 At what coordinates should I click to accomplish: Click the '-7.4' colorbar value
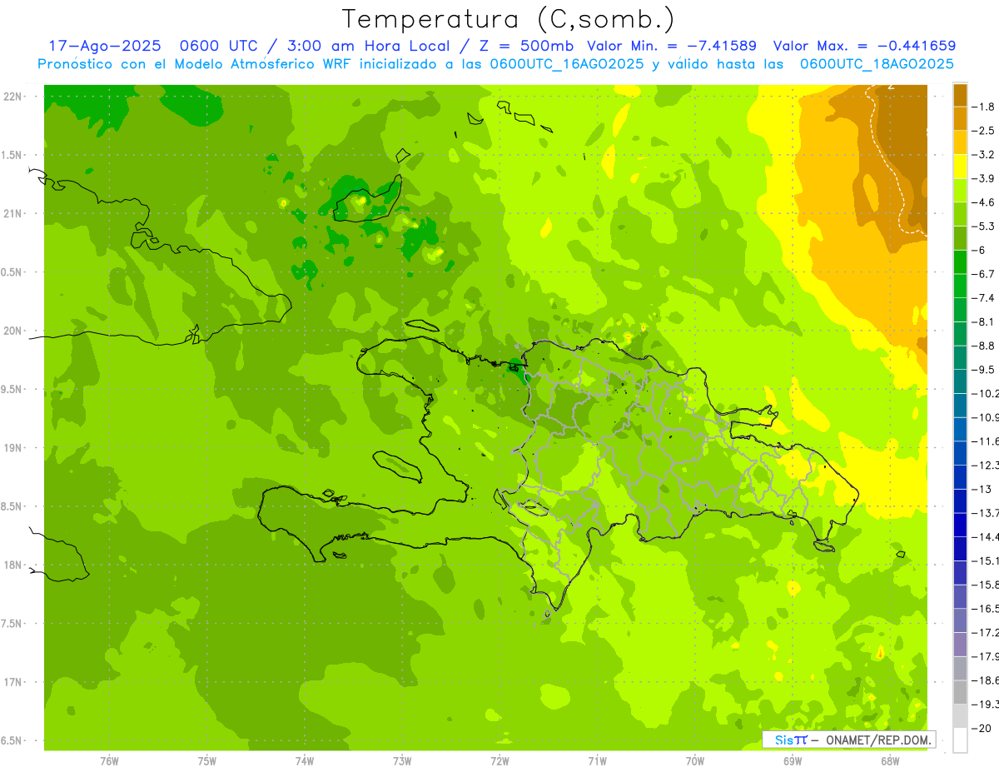[983, 297]
